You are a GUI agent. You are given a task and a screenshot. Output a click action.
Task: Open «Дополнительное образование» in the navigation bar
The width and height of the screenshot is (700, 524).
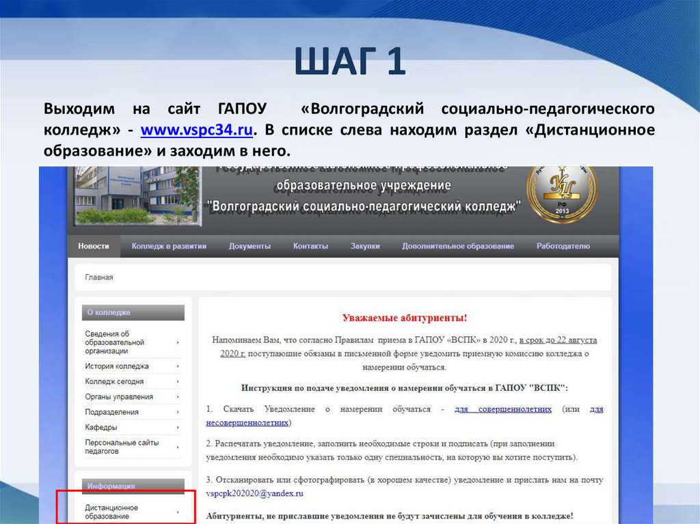(459, 245)
